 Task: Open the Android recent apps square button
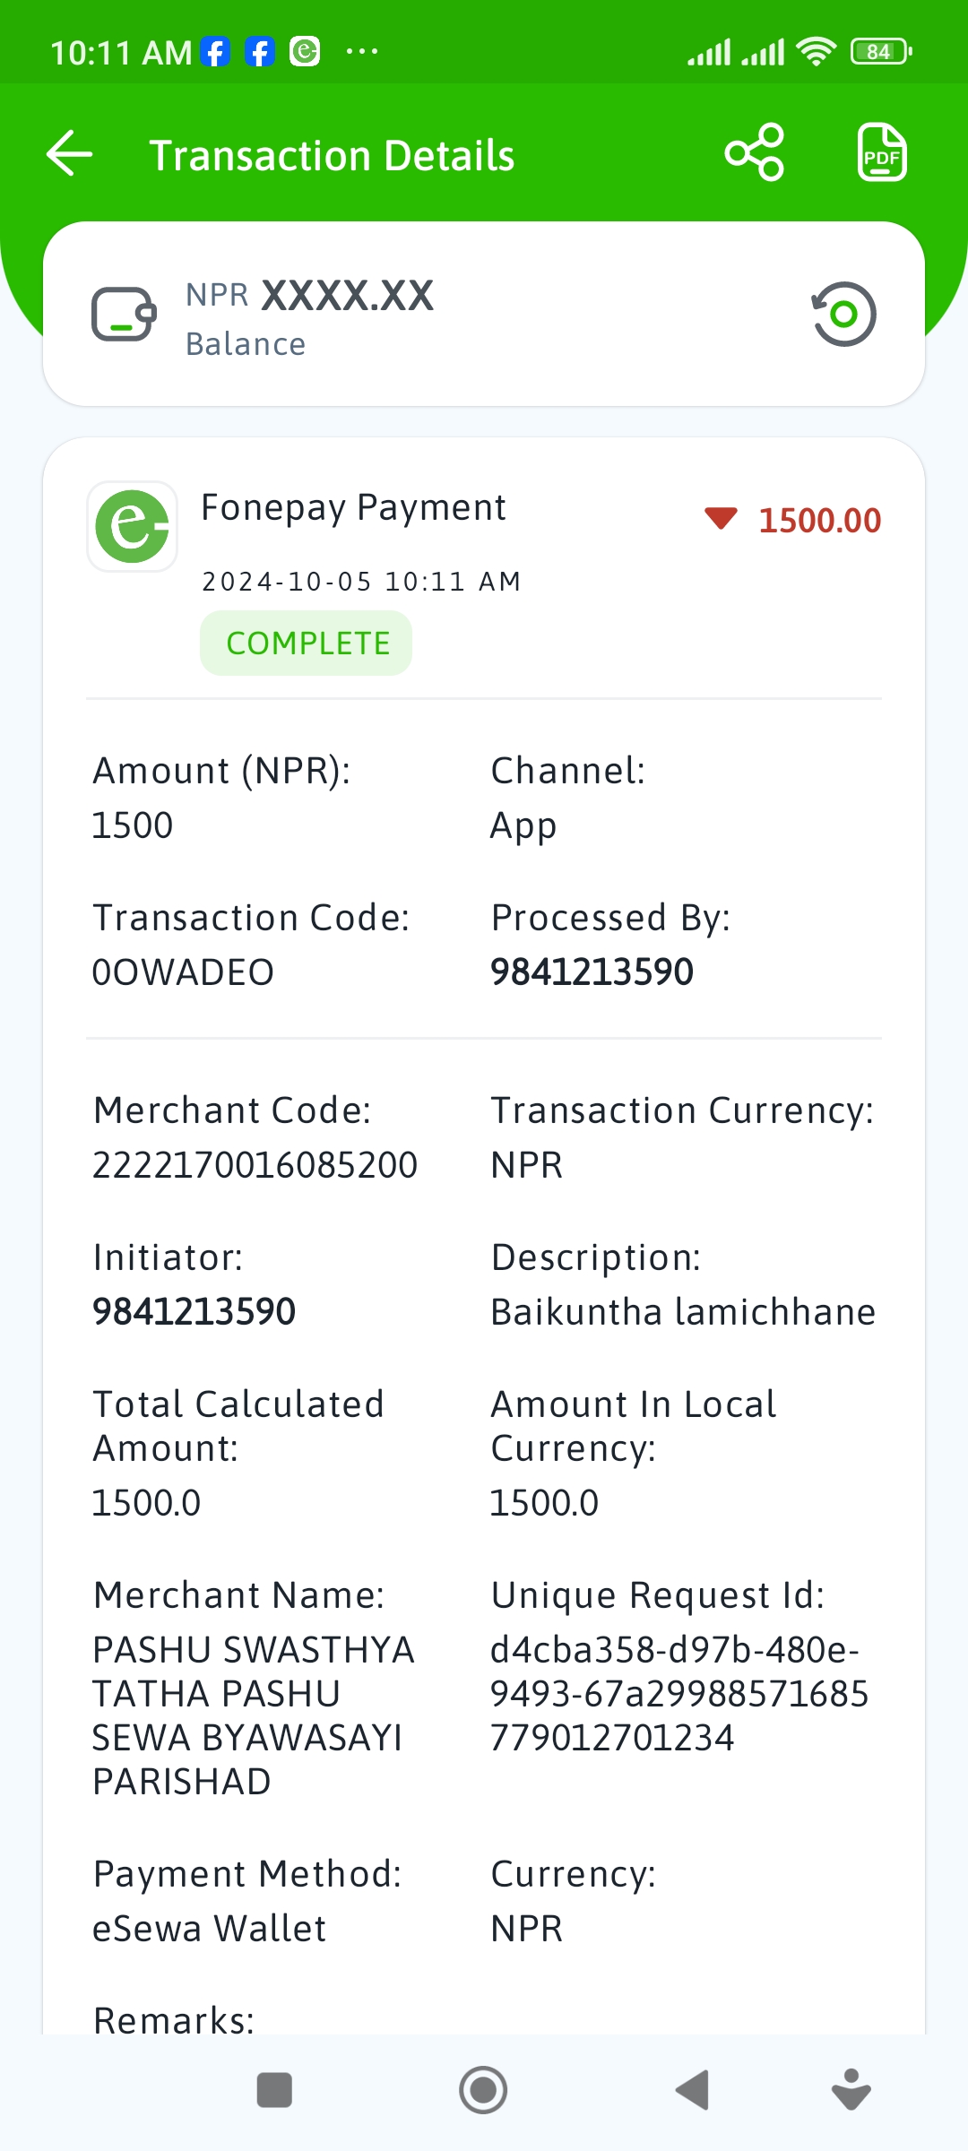pyautogui.click(x=274, y=2090)
